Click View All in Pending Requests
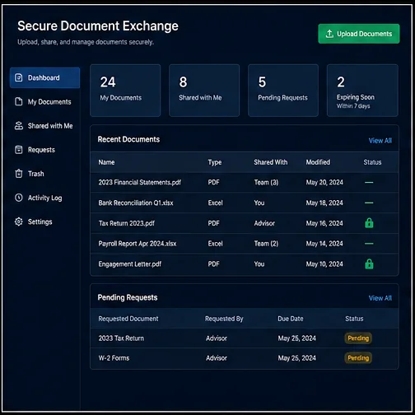Viewport: 415px width, 415px height. point(380,298)
